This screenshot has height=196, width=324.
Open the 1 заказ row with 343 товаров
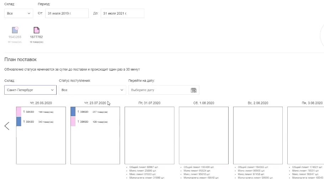click(x=41, y=122)
